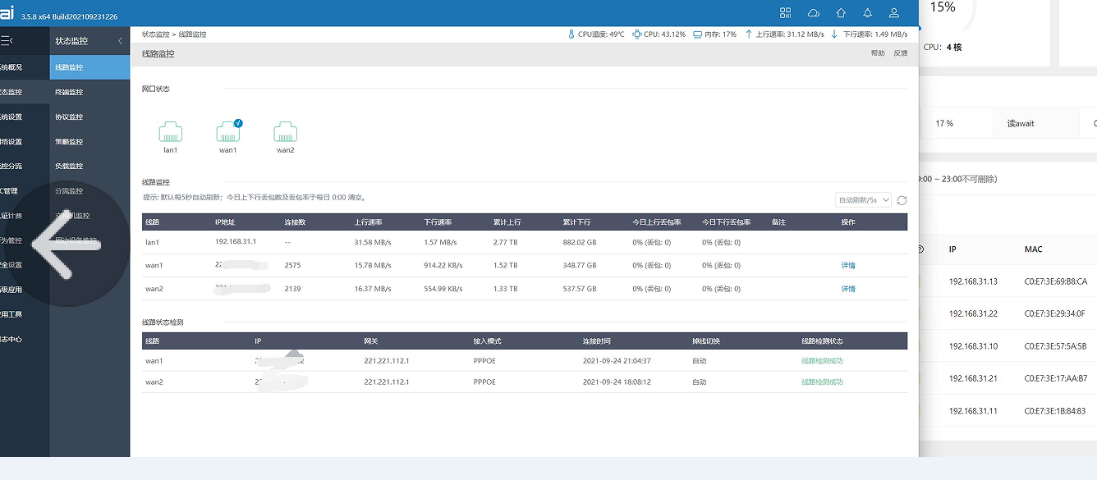
Task: Click IP 192.168.31.11 in the background window
Action: tap(973, 411)
